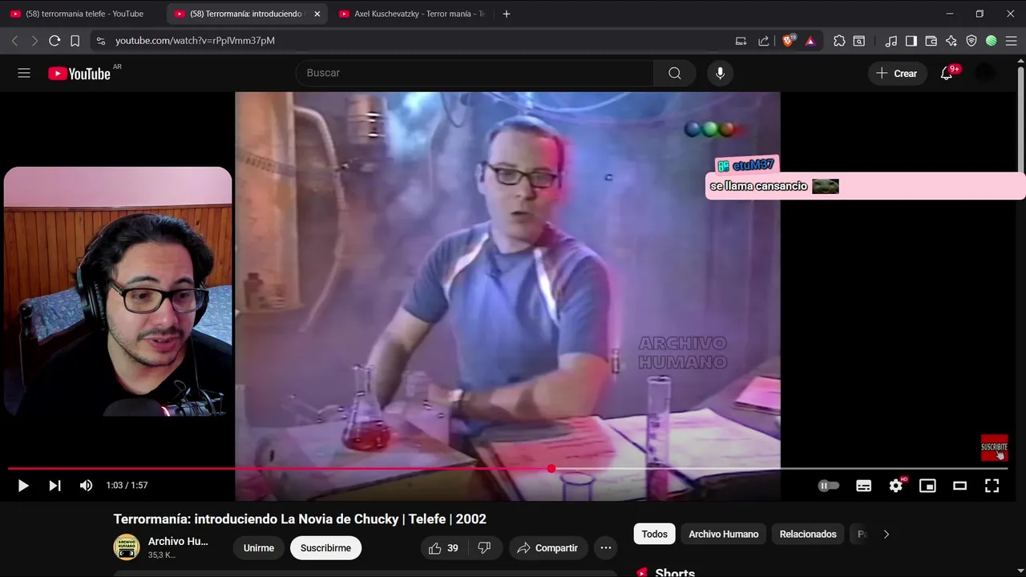Go to YouTube home via logo
Screen dimensions: 1026x577
pos(79,74)
